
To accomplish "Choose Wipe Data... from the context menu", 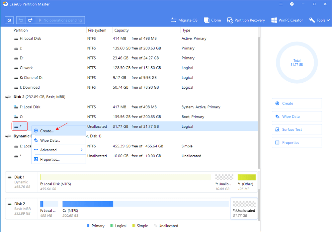I will pyautogui.click(x=59, y=140).
